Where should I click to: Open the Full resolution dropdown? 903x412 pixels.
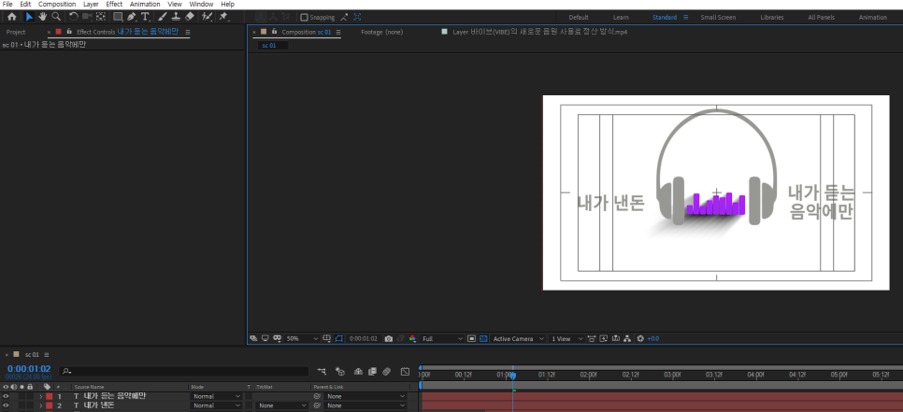(442, 339)
